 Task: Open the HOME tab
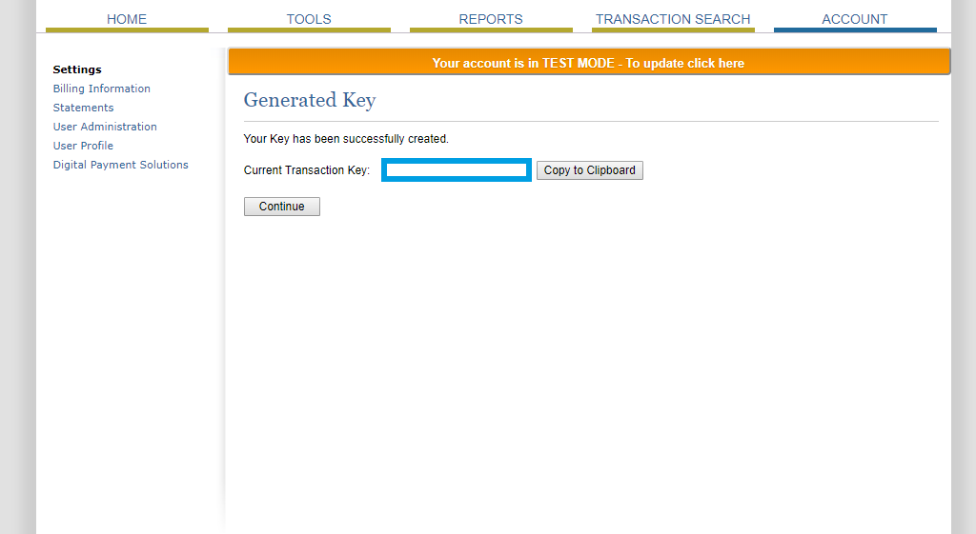pos(127,19)
